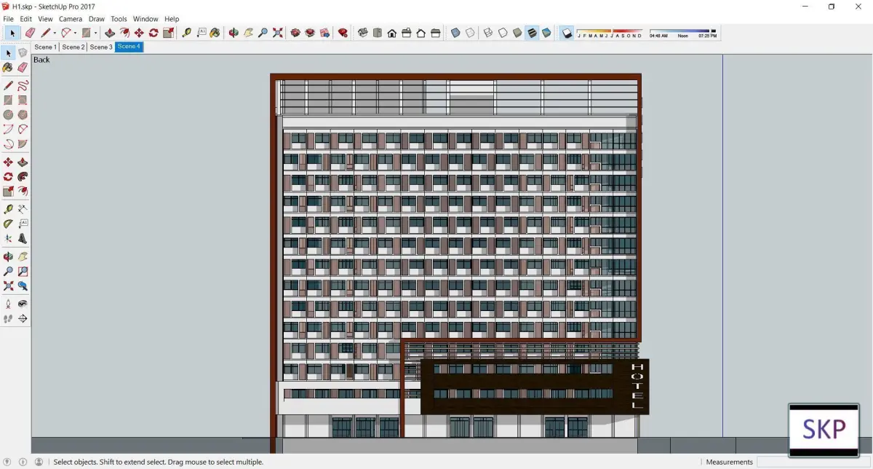Enable Monochrome face style
Viewport: 873px width, 469px height.
pos(546,33)
